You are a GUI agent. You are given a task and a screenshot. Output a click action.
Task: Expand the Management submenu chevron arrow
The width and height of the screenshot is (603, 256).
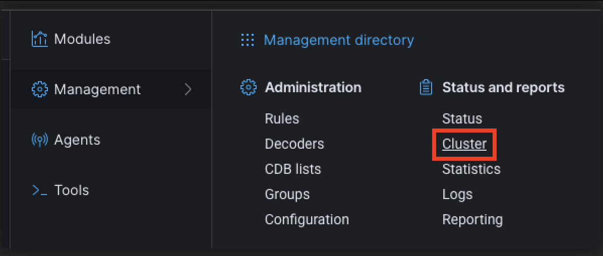tap(188, 90)
